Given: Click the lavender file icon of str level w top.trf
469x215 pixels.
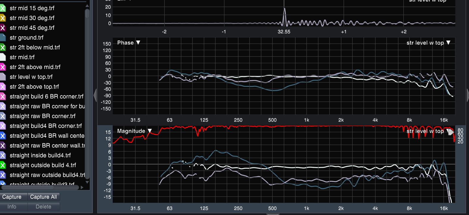Looking at the screenshot, I should point(3,77).
